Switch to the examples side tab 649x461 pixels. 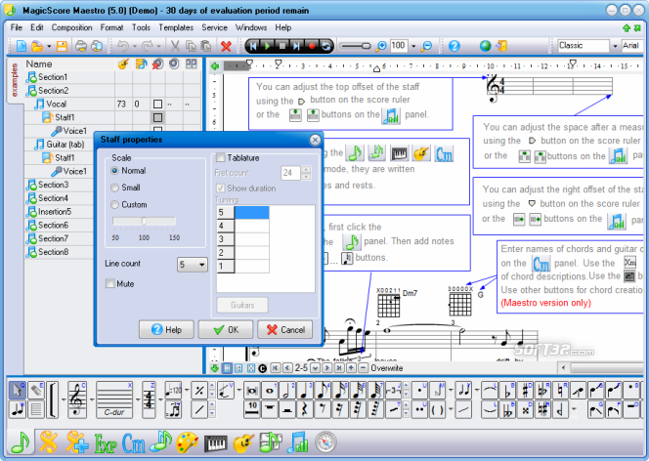[15, 80]
